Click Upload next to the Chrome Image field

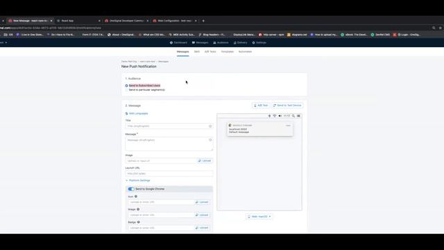[202, 215]
